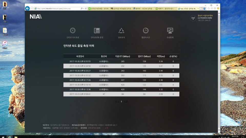
Task: Open the iTunes desktop shortcut
Action: pos(5,44)
